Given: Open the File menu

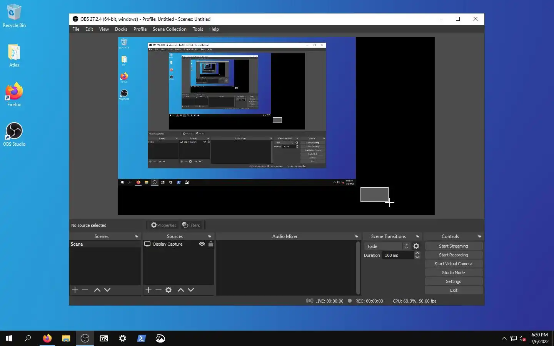Looking at the screenshot, I should click(76, 29).
